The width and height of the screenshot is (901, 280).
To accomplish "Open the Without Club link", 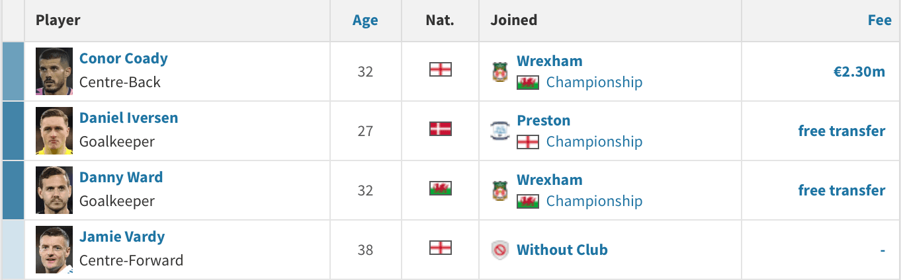I will pyautogui.click(x=562, y=250).
